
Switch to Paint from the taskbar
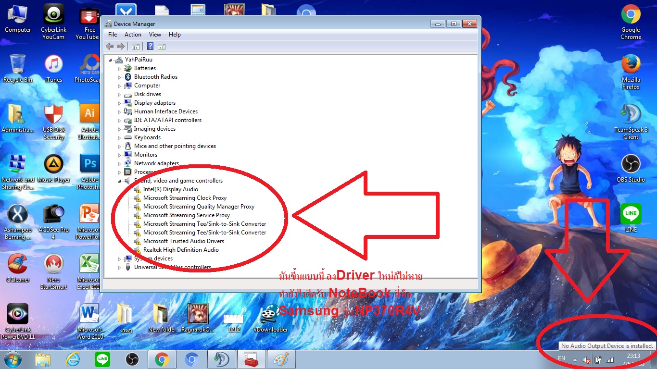pos(281,359)
